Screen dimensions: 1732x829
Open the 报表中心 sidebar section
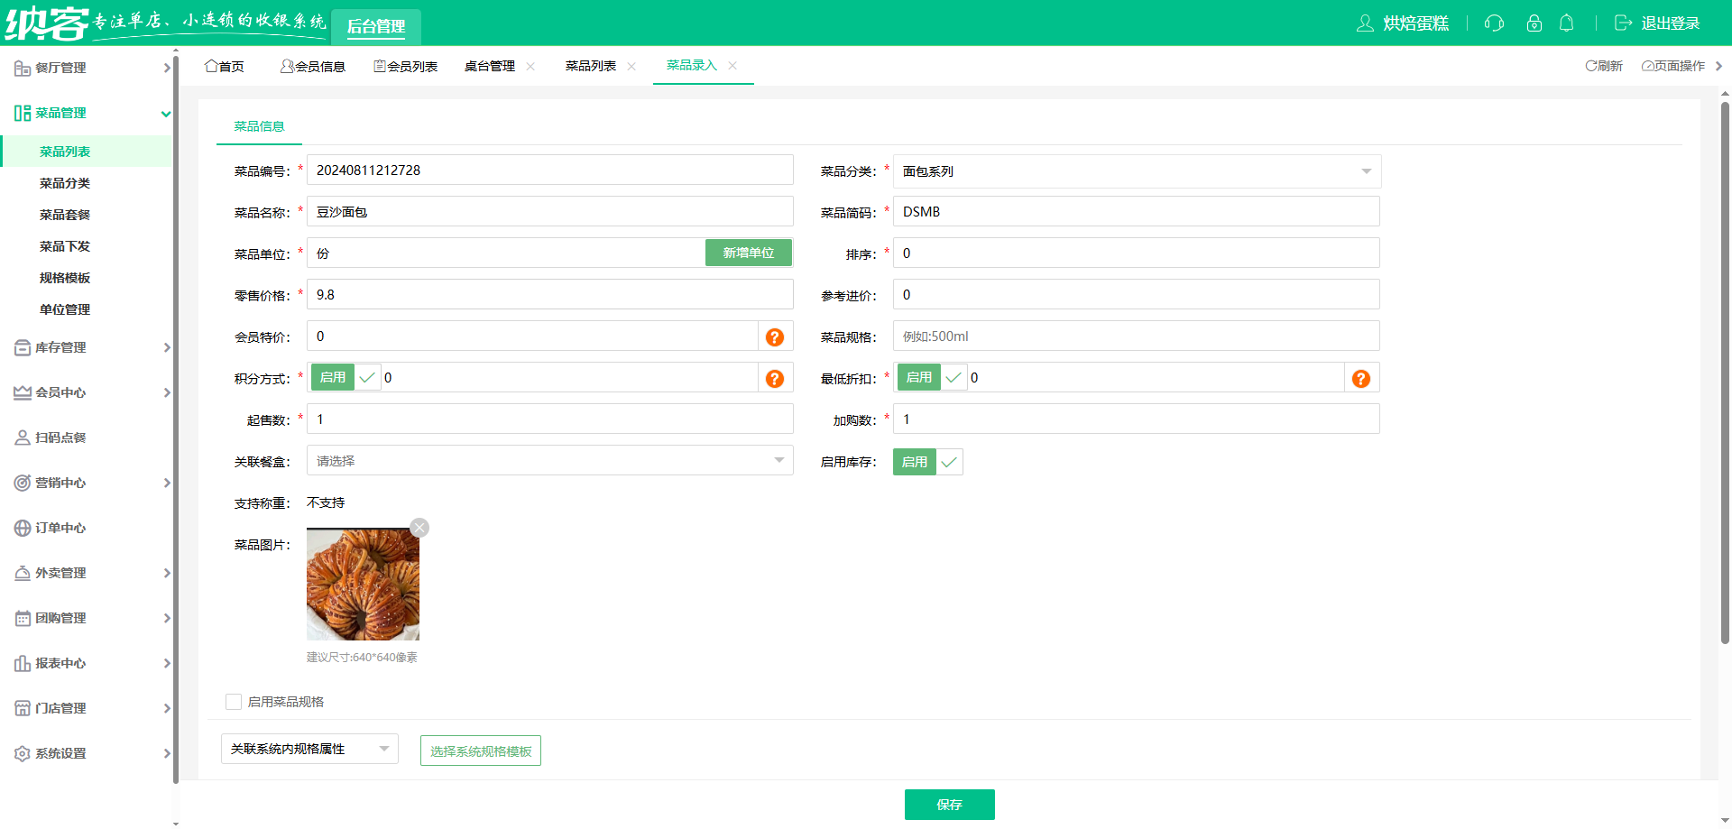click(60, 663)
